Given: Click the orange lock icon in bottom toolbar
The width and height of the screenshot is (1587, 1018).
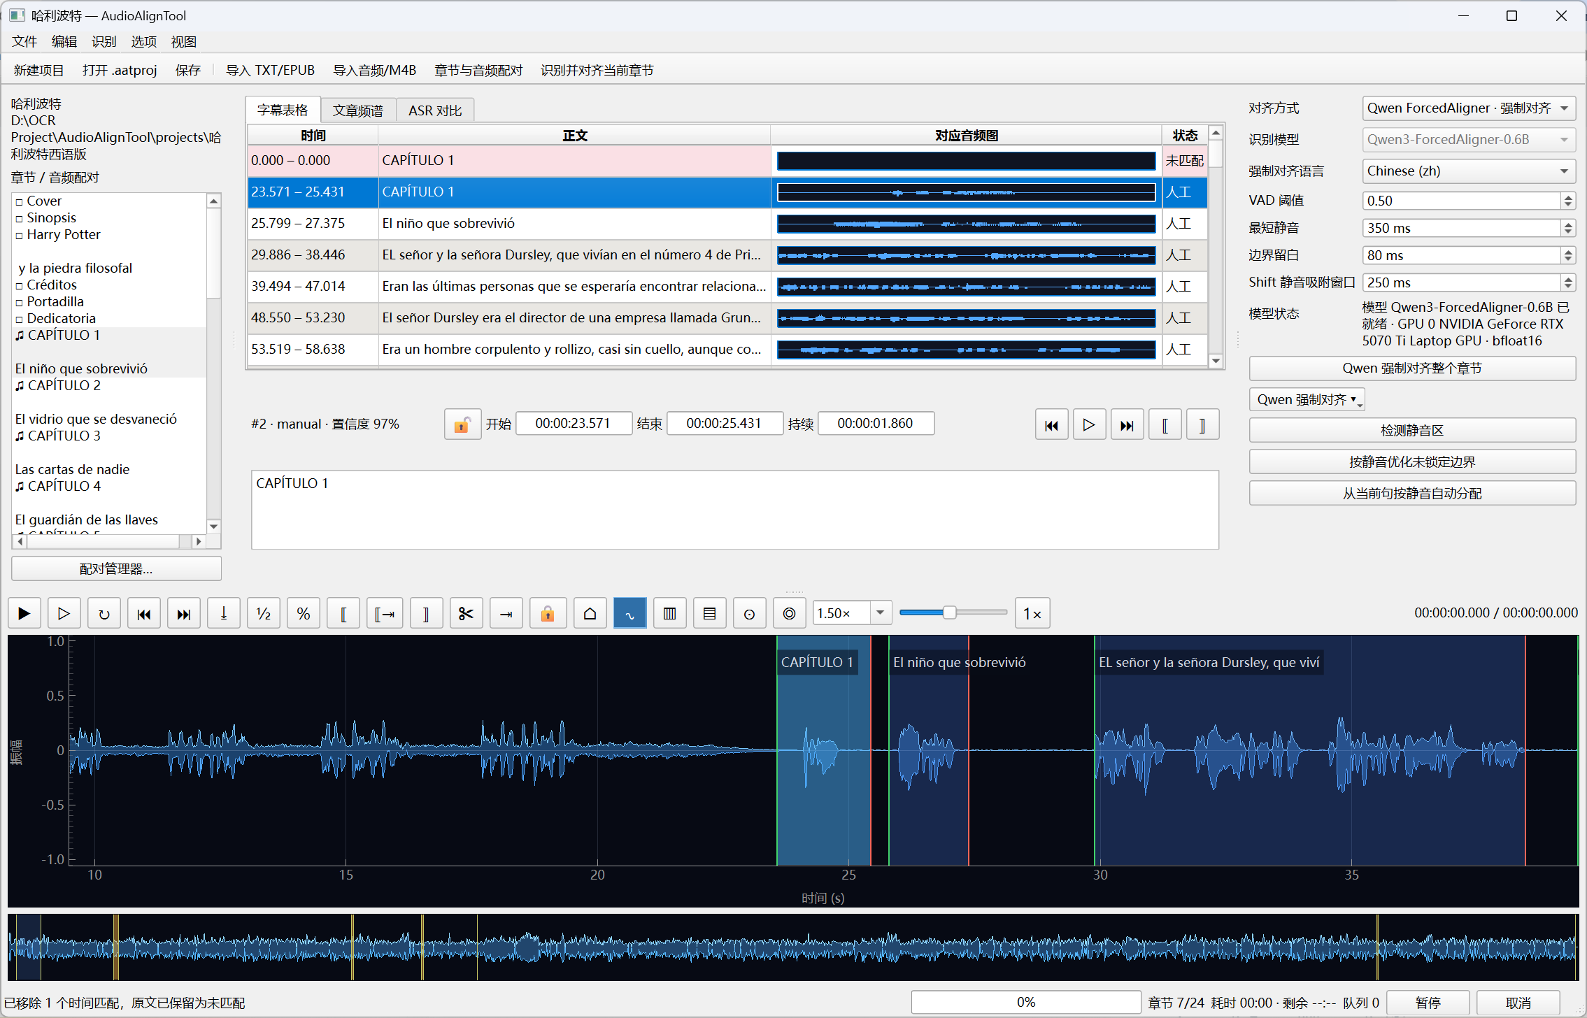Looking at the screenshot, I should (548, 613).
